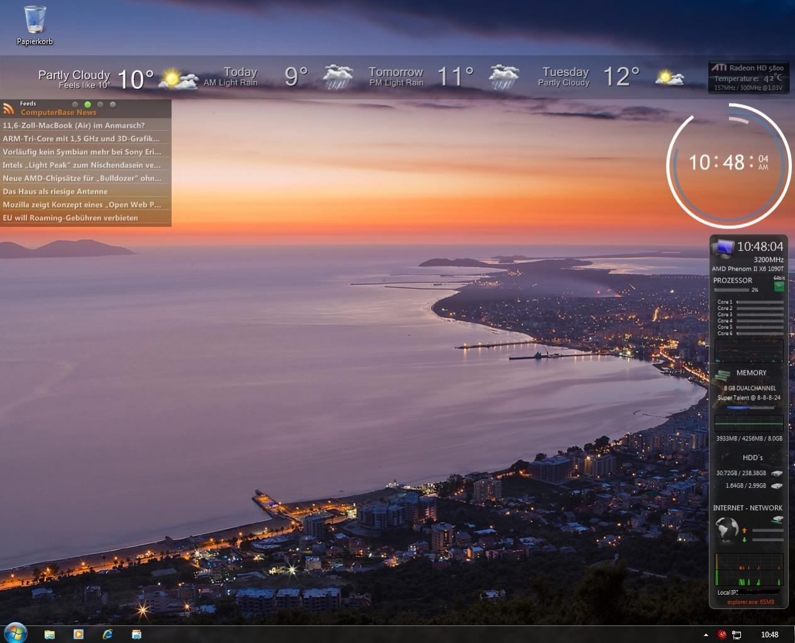
Task: Click the red tray application icon
Action: click(722, 634)
